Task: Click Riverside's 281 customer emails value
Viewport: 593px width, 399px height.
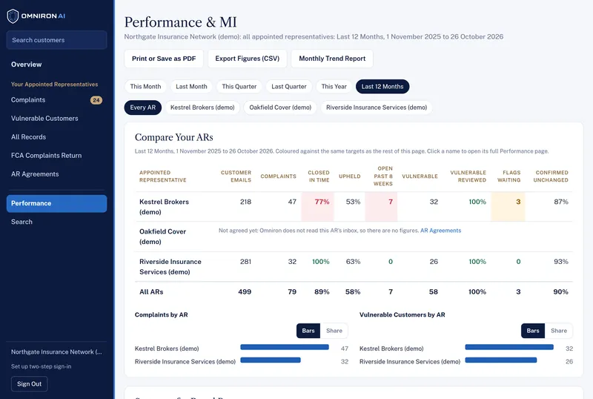Action: point(245,262)
